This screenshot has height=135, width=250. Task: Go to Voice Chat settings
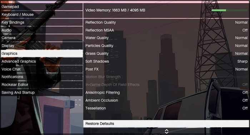tap(42, 69)
